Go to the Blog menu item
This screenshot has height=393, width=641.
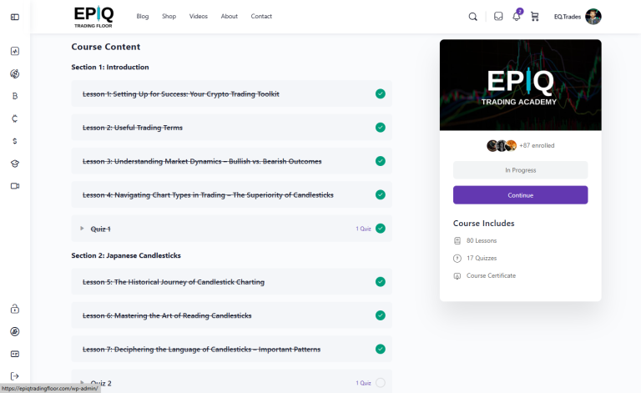click(143, 17)
